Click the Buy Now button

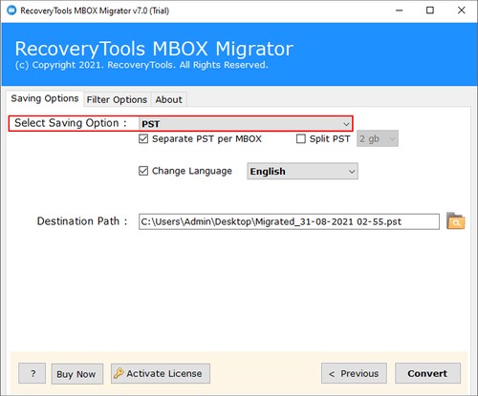(77, 374)
